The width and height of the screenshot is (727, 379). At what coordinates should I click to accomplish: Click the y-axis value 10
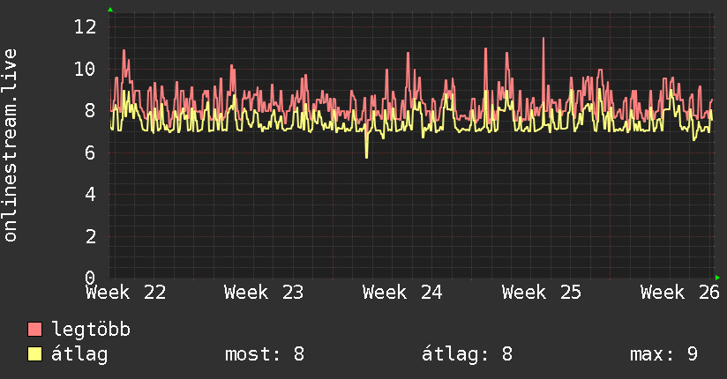point(86,69)
